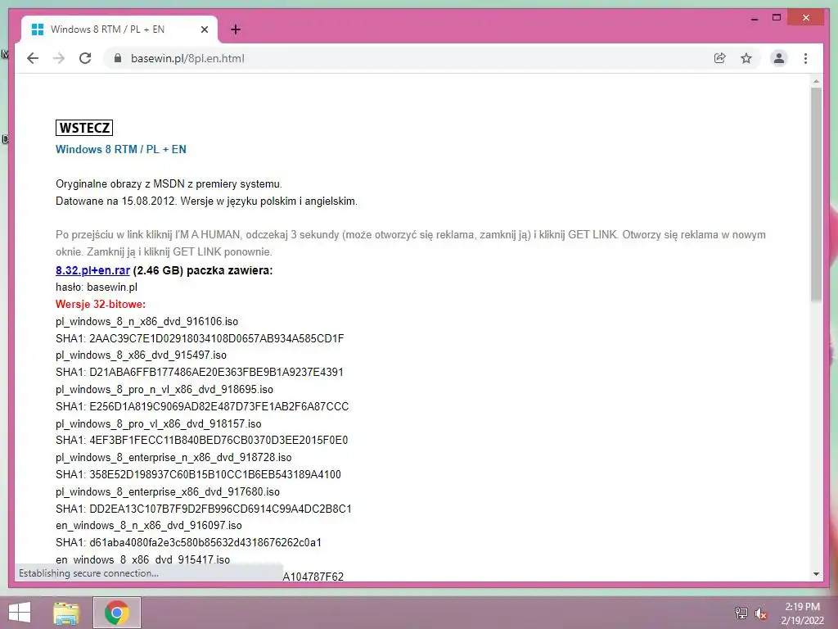Open Chrome three-dot menu
This screenshot has height=629, width=838.
click(x=805, y=58)
